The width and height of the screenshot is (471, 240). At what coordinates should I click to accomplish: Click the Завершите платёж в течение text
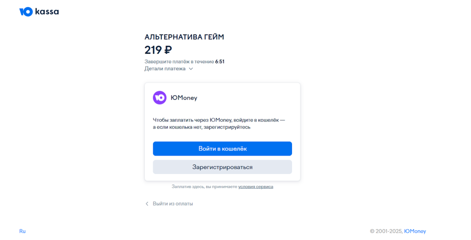click(x=179, y=62)
